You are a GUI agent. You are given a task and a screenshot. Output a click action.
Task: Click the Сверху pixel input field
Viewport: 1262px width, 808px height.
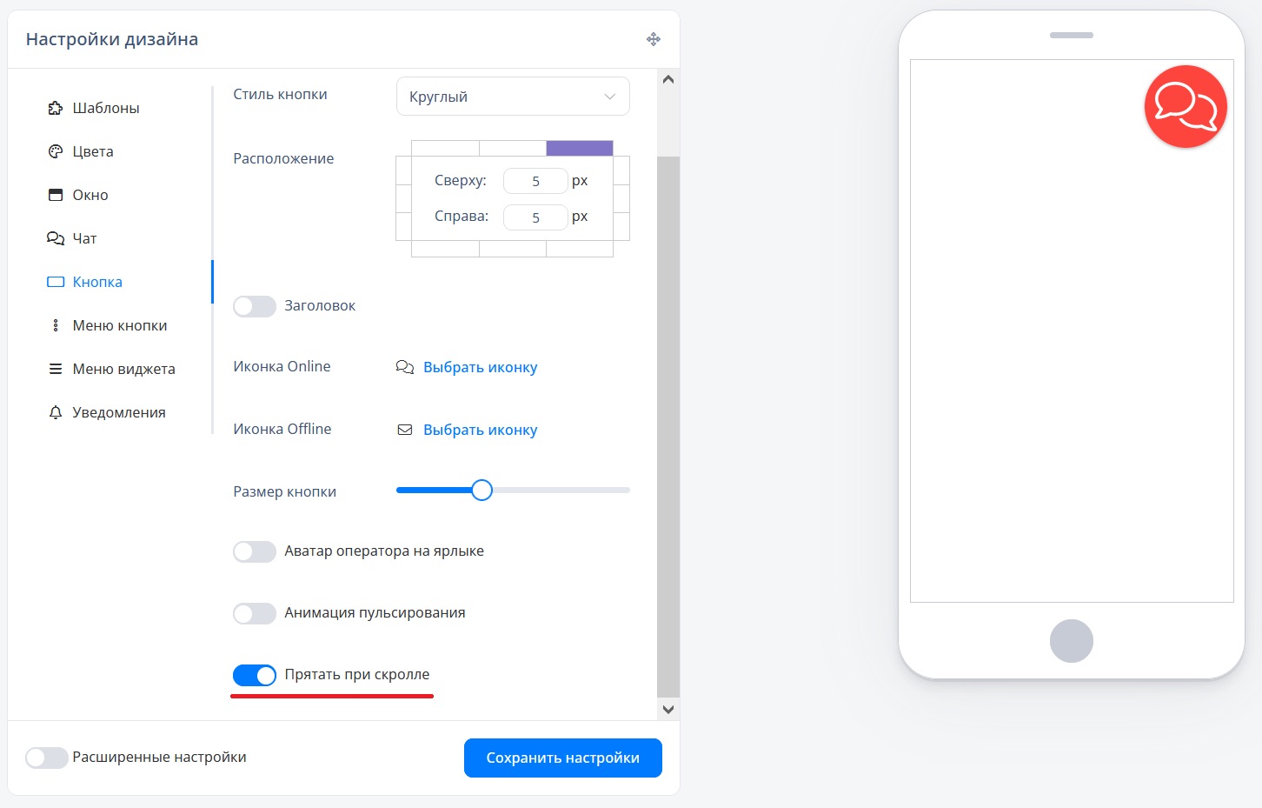(535, 181)
